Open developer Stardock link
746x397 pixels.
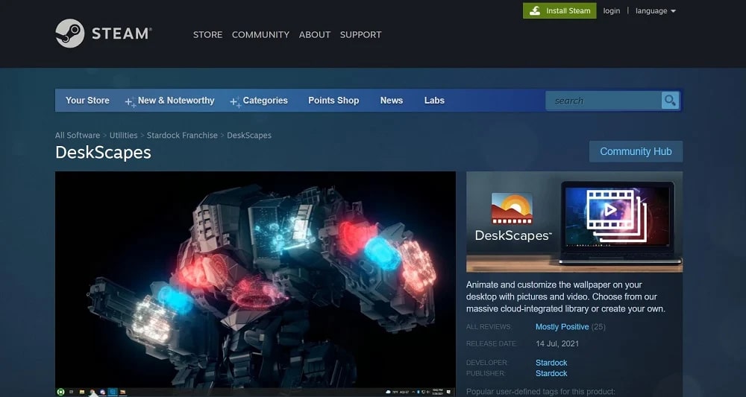pyautogui.click(x=551, y=363)
